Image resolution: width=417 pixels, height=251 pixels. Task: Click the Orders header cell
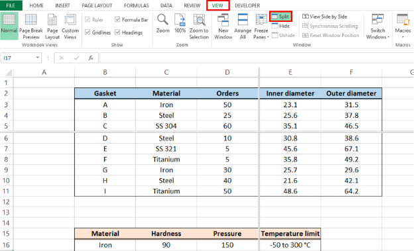click(x=227, y=93)
